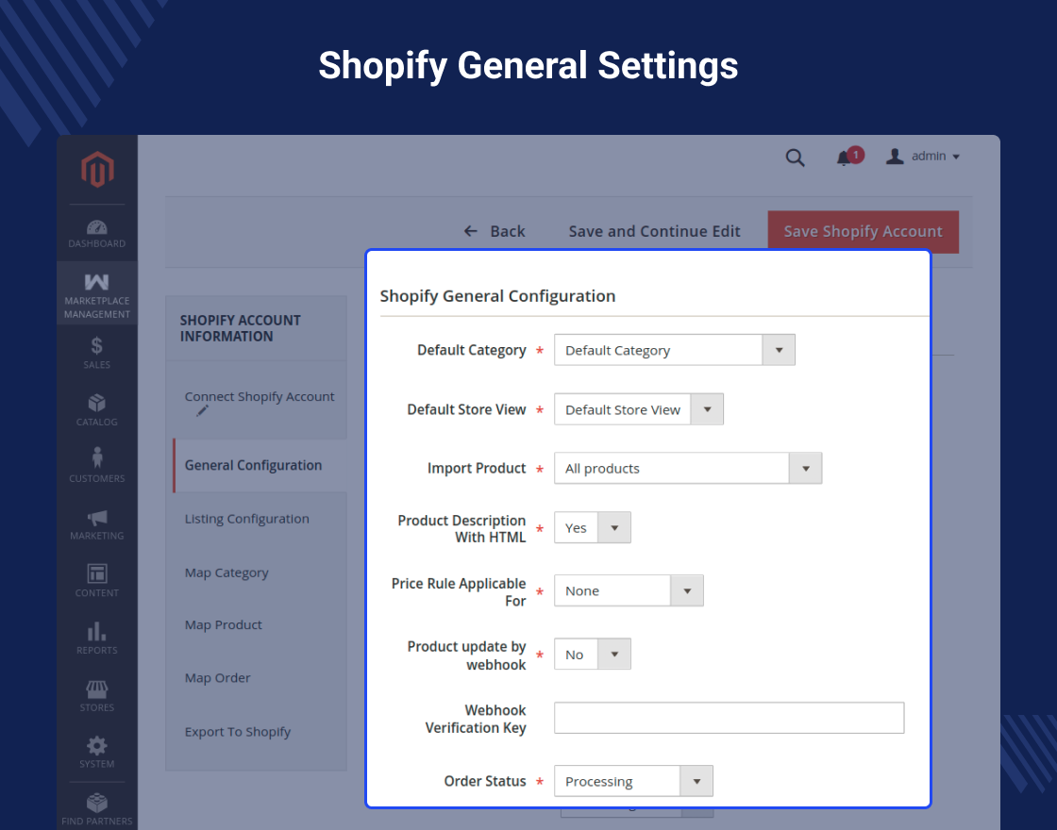Viewport: 1057px width, 830px height.
Task: Click the Magento logo icon
Action: click(x=97, y=169)
